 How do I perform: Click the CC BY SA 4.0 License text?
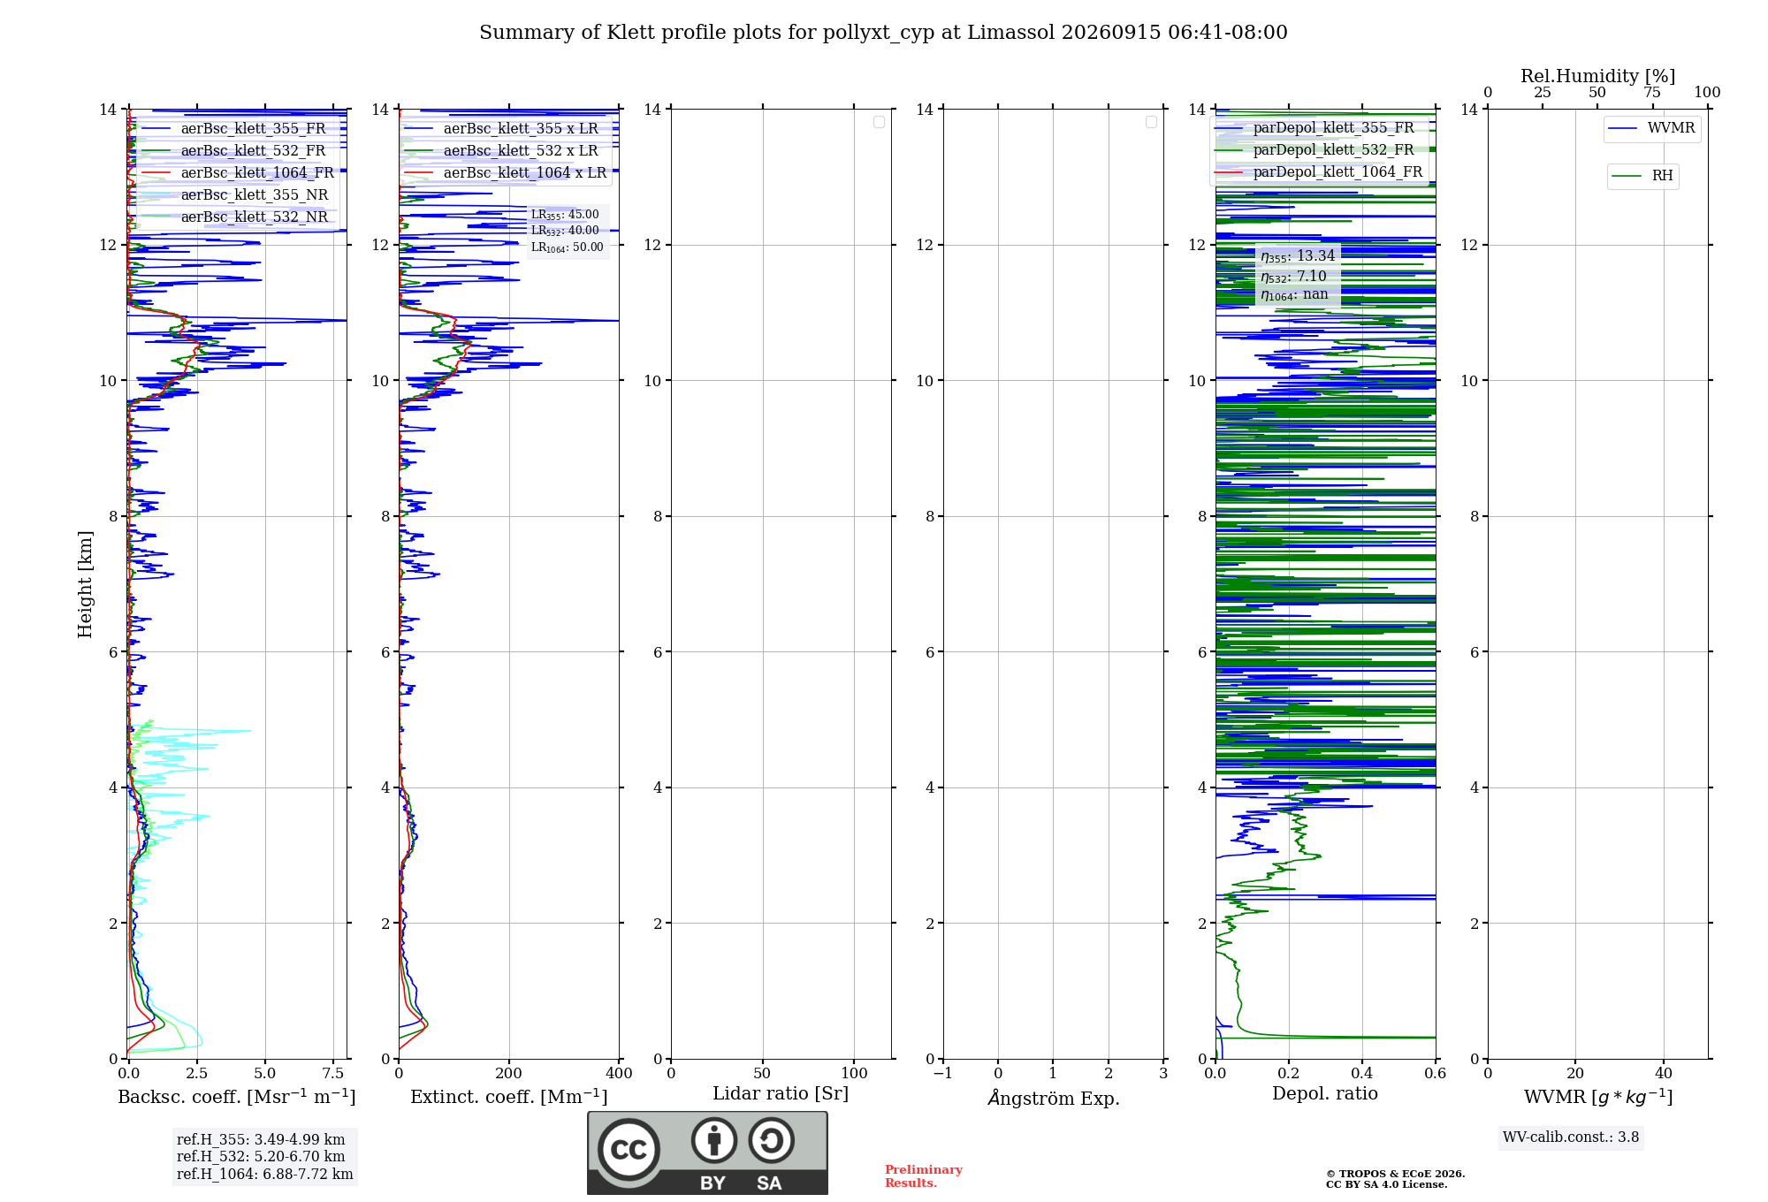pos(1387,1184)
